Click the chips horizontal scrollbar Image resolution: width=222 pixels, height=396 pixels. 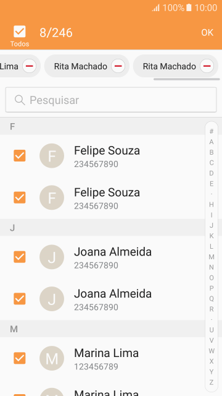[186, 79]
